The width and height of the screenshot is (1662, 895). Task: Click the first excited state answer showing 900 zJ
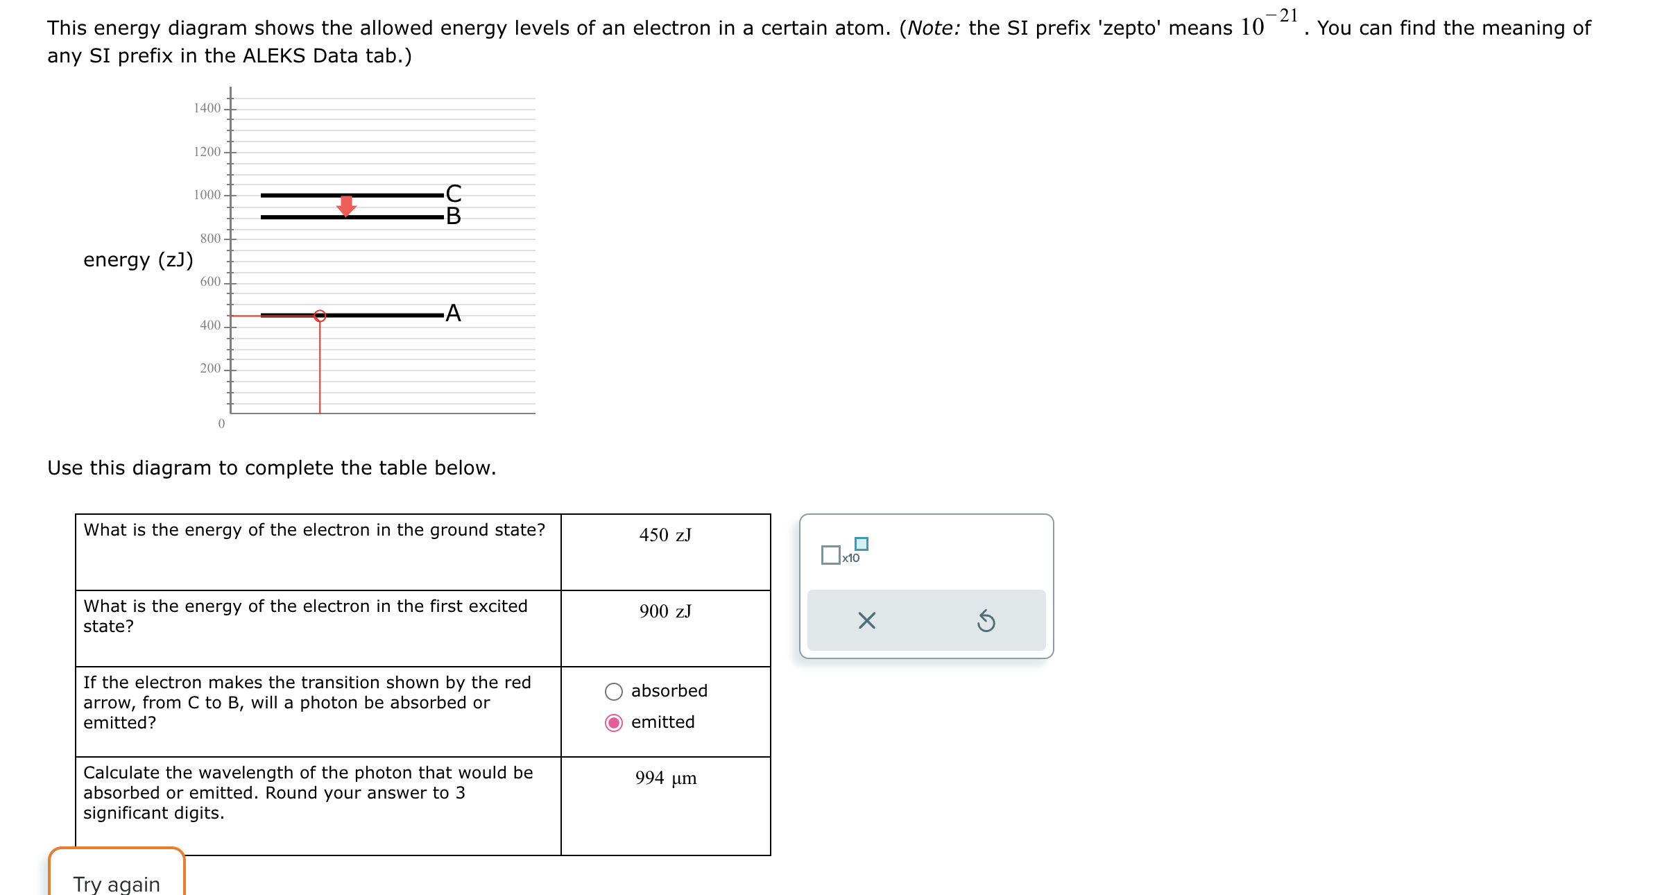tap(665, 611)
